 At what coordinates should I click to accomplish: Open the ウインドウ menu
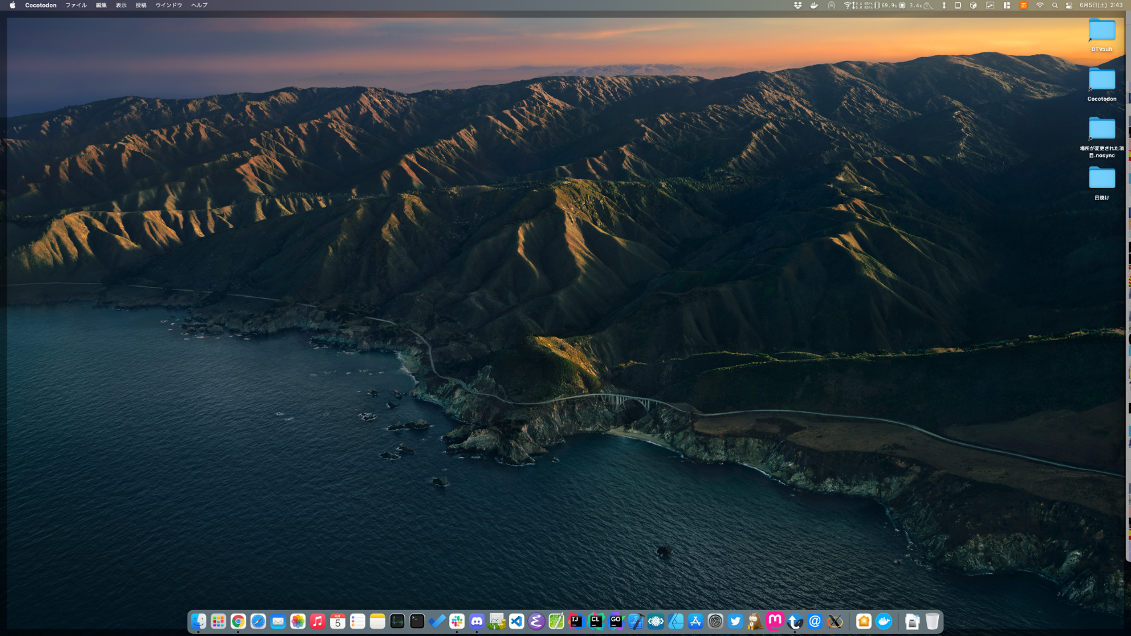pos(168,5)
